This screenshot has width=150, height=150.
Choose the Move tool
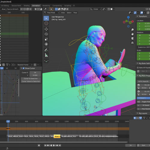[46, 29]
